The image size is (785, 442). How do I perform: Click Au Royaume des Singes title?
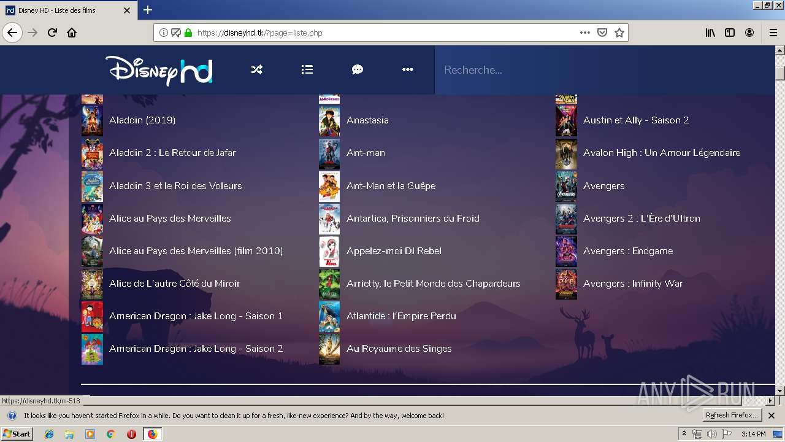pyautogui.click(x=399, y=349)
